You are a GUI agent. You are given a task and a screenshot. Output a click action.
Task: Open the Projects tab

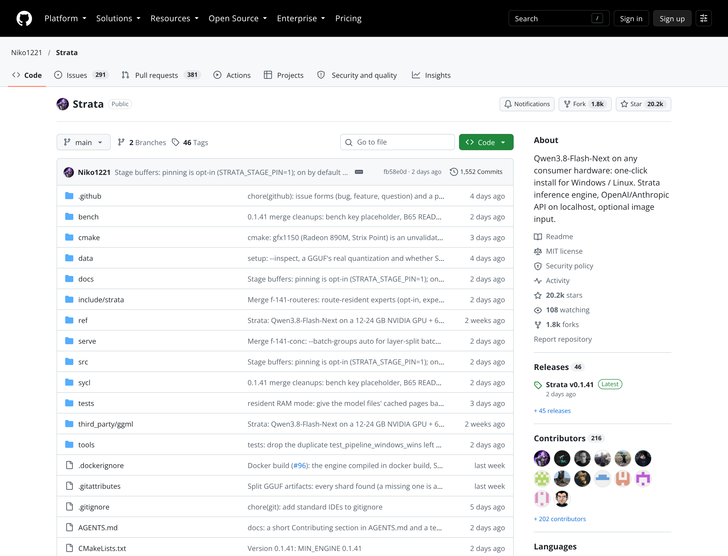284,75
